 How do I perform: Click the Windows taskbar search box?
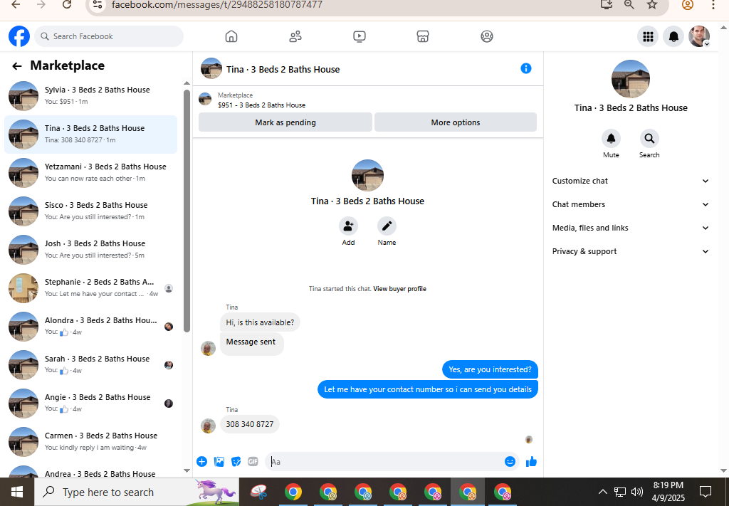pyautogui.click(x=137, y=492)
